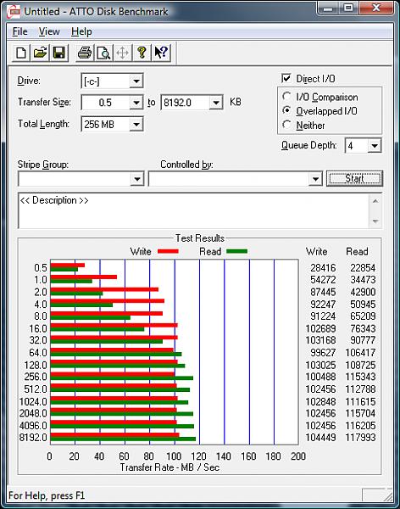Open a saved benchmark file icon

click(40, 53)
